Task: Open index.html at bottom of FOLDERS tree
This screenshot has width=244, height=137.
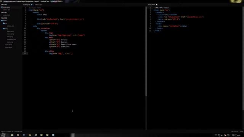Action: point(8,45)
